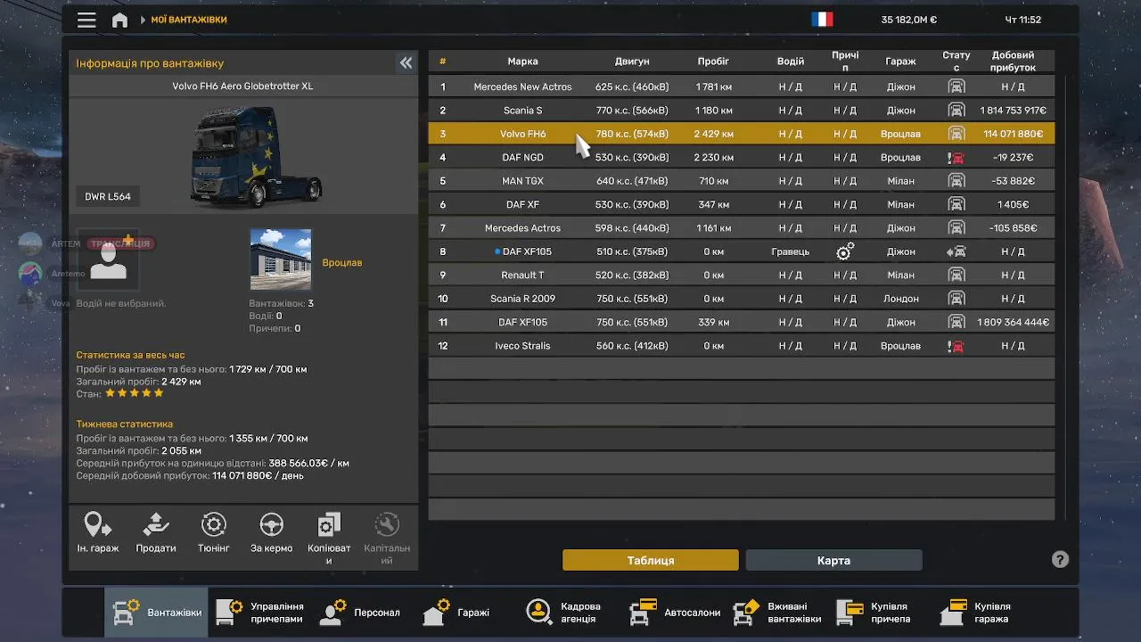Viewport: 1141px width, 642px height.
Task: Select the DAF XF row
Action: click(x=742, y=204)
